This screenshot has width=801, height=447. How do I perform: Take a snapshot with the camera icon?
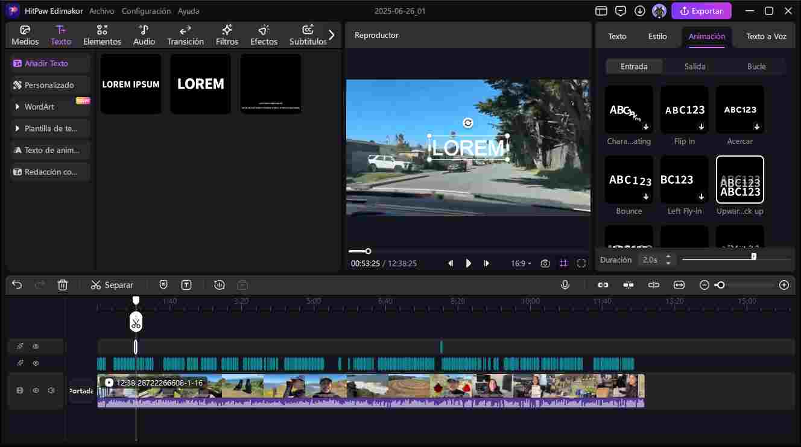[x=545, y=263]
